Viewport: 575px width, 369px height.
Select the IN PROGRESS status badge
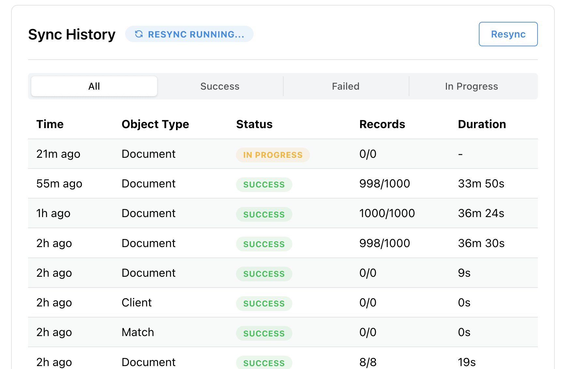click(273, 155)
